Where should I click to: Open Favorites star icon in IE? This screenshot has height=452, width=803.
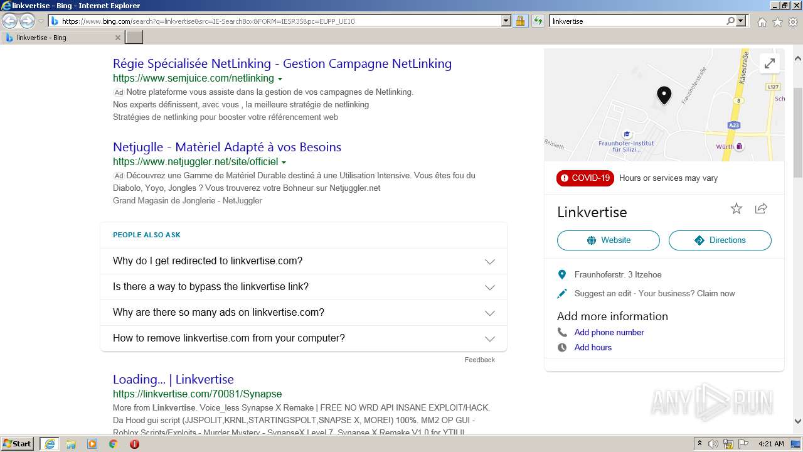click(777, 22)
